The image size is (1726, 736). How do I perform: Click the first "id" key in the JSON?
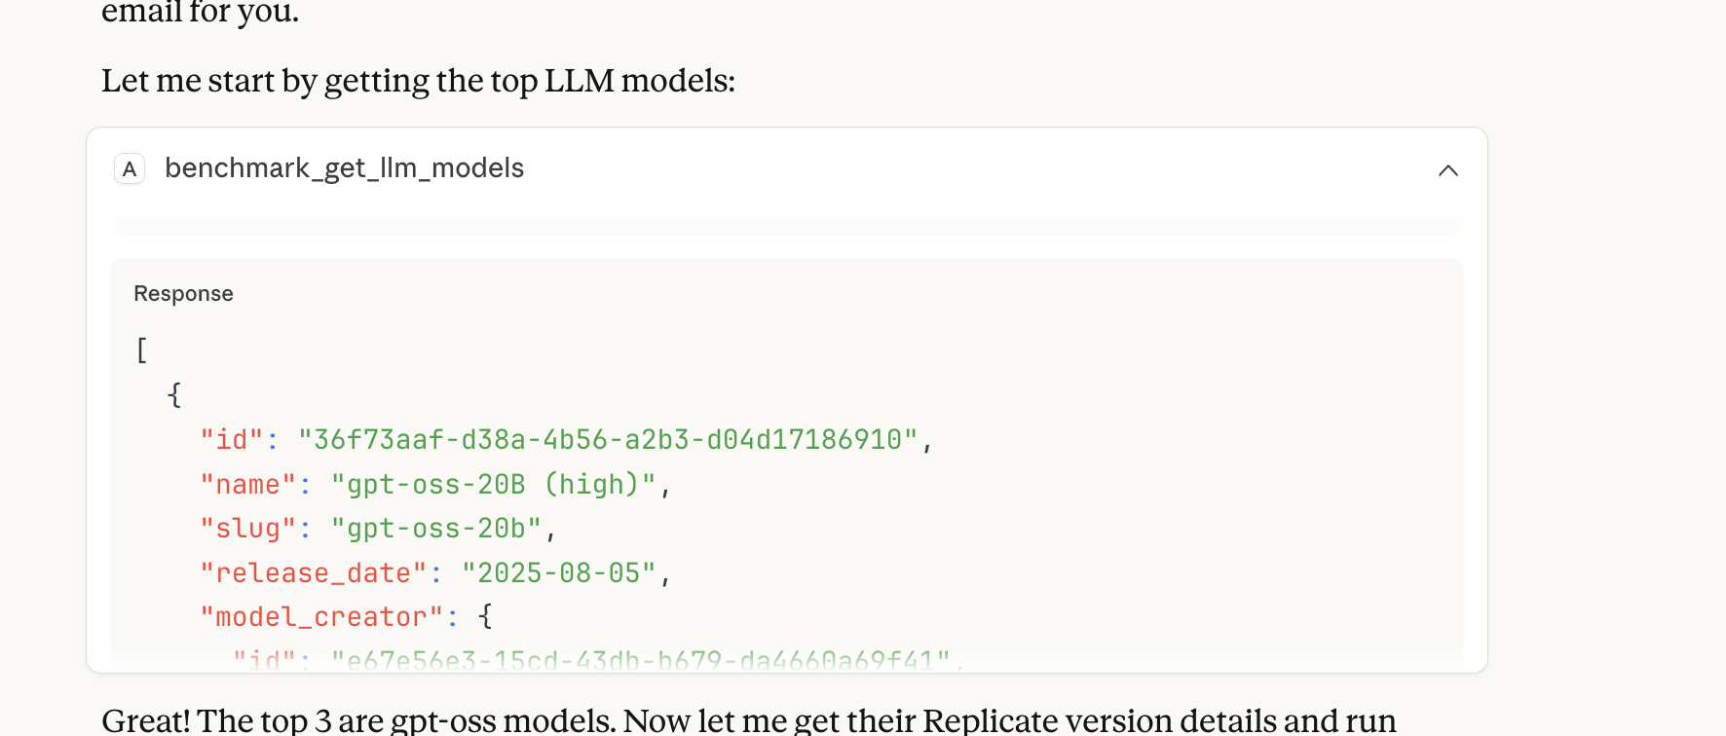232,440
